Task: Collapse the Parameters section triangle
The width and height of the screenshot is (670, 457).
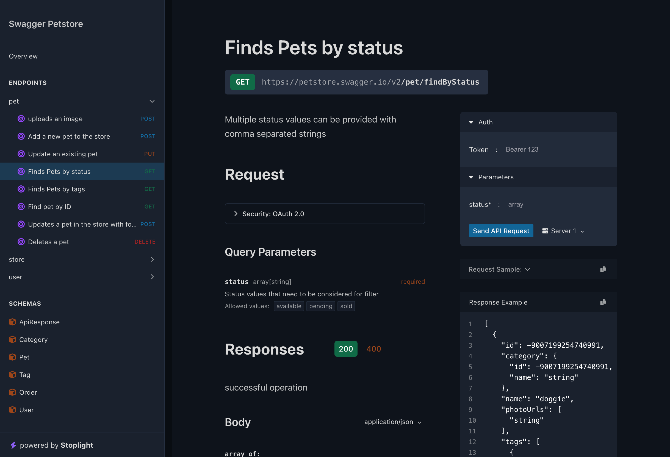Action: coord(471,177)
